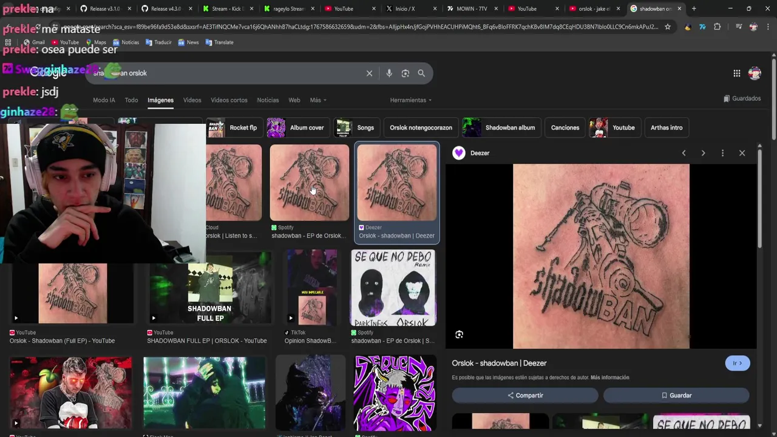The width and height of the screenshot is (777, 437).
Task: Switch to the Web results tab
Action: click(x=294, y=100)
